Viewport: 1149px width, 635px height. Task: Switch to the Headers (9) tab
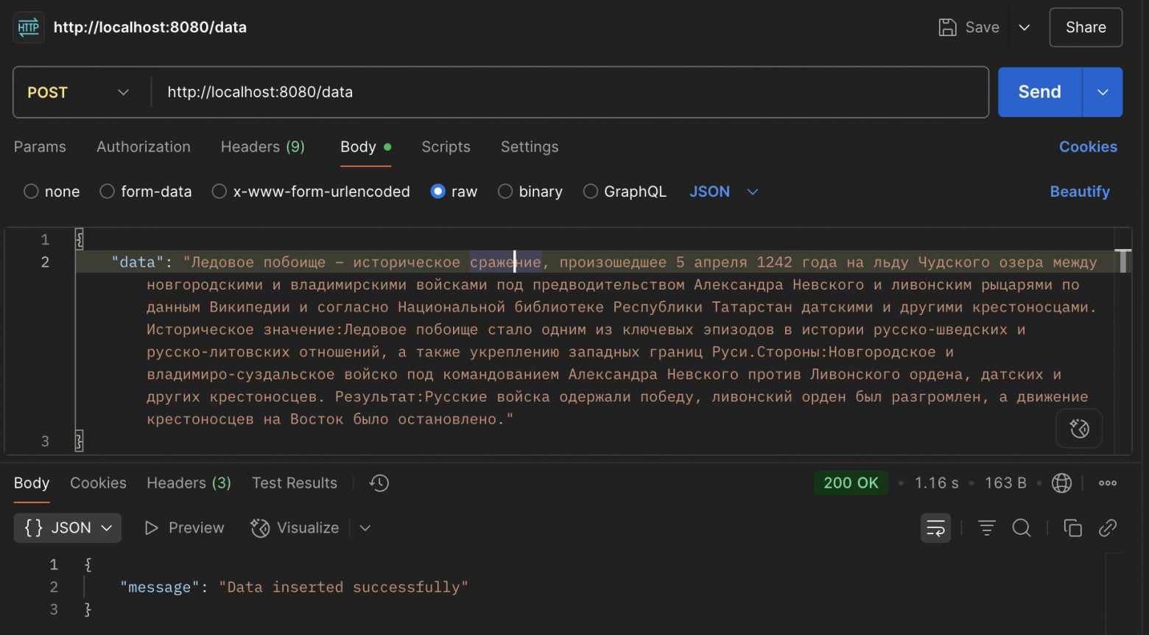tap(262, 147)
